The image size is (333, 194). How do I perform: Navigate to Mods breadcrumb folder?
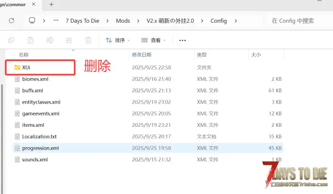[x=123, y=21]
